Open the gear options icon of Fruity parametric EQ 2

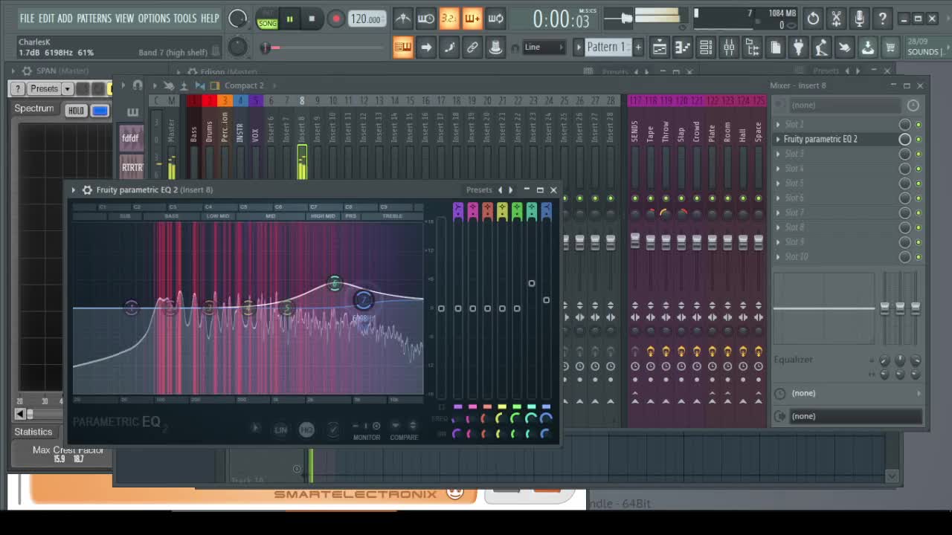tap(87, 190)
